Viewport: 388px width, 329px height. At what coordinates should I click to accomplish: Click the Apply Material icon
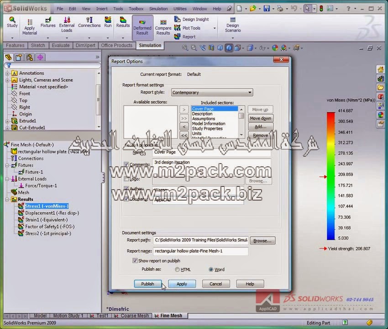click(30, 27)
